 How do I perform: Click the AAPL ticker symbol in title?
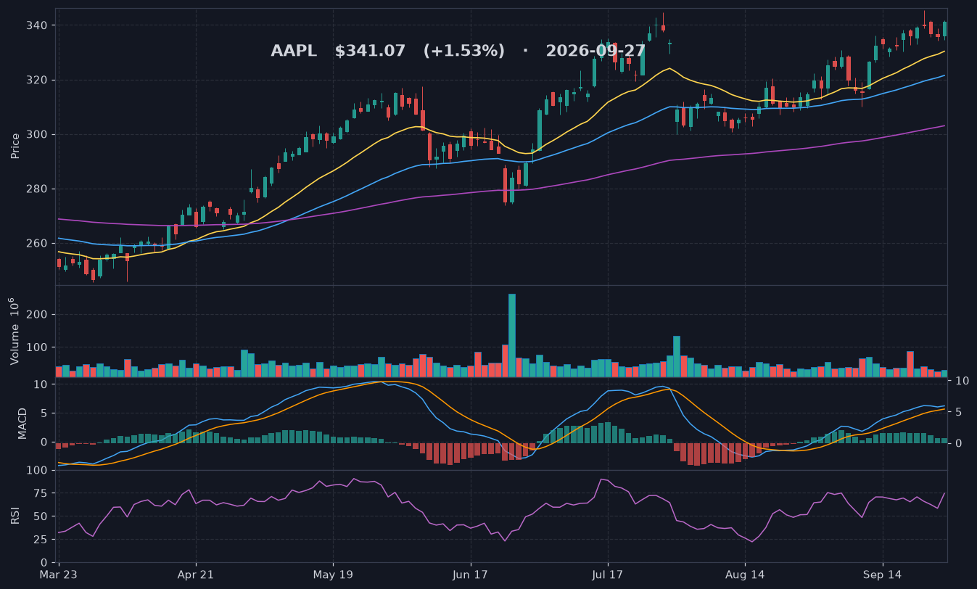(294, 52)
